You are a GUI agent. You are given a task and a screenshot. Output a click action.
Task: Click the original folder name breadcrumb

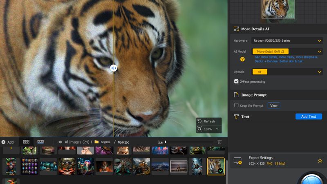[x=105, y=142]
